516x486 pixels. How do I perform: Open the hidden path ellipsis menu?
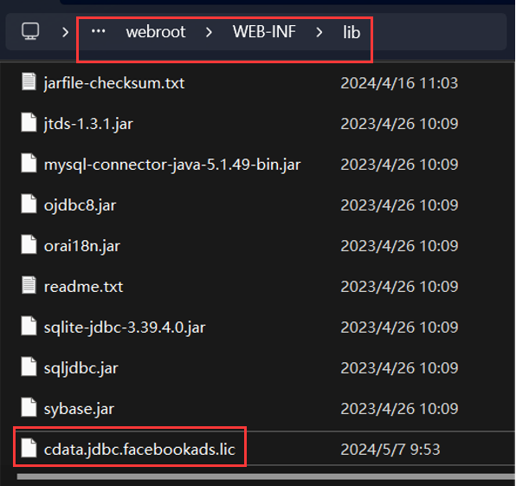[x=98, y=31]
